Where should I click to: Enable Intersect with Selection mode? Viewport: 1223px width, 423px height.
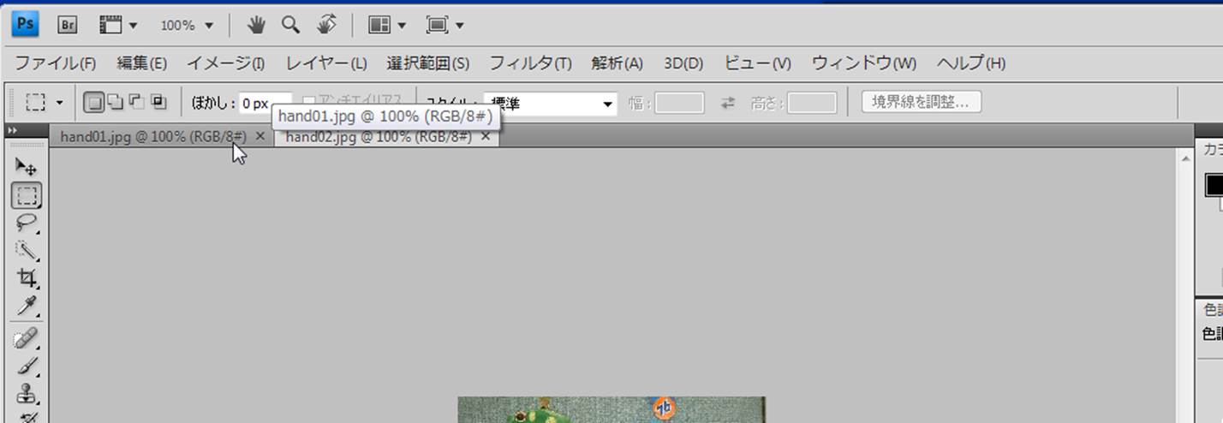[158, 103]
